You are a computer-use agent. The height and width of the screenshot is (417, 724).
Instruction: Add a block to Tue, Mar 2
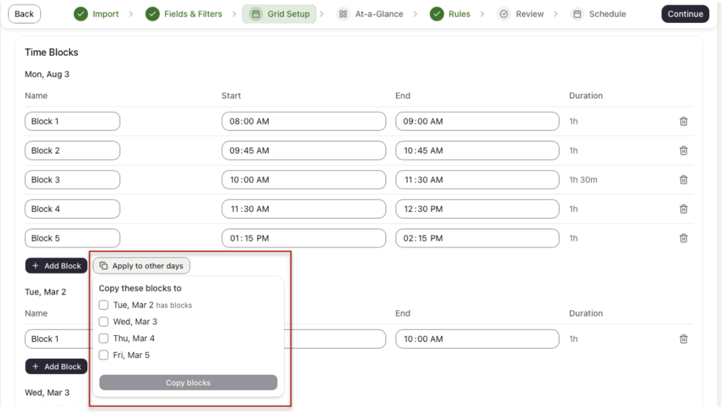[56, 366]
